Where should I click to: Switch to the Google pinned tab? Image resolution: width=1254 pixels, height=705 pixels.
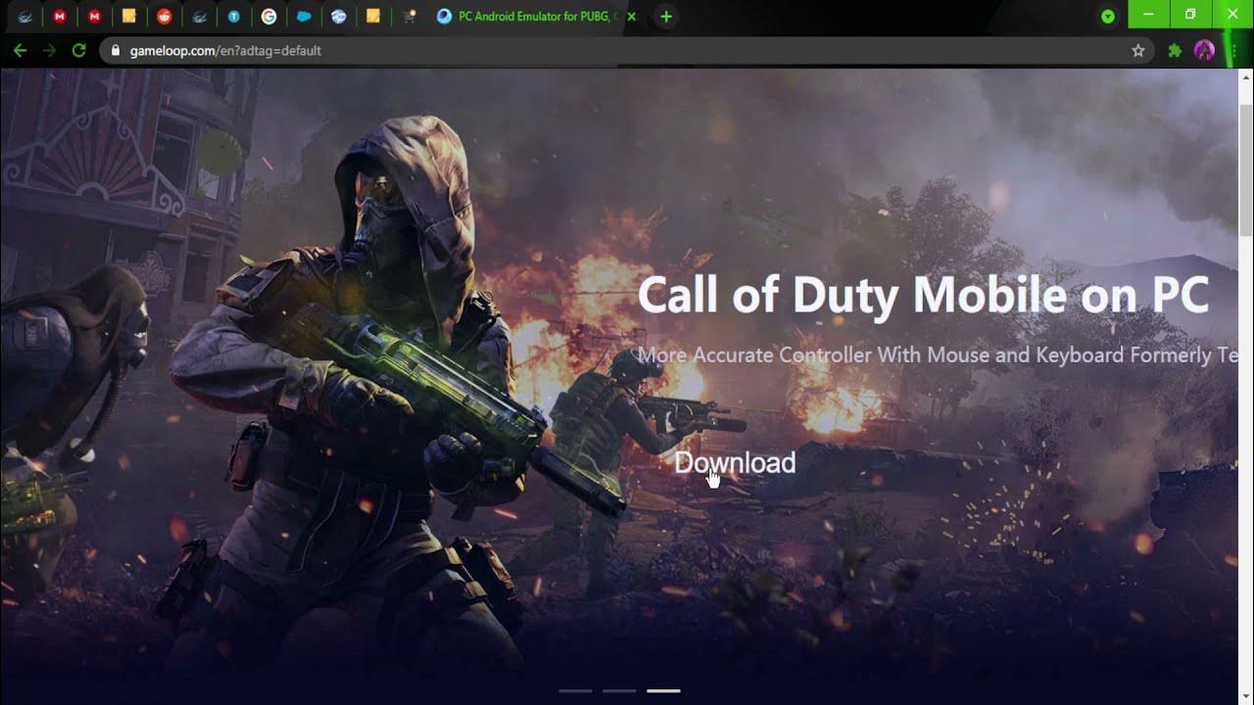[268, 17]
